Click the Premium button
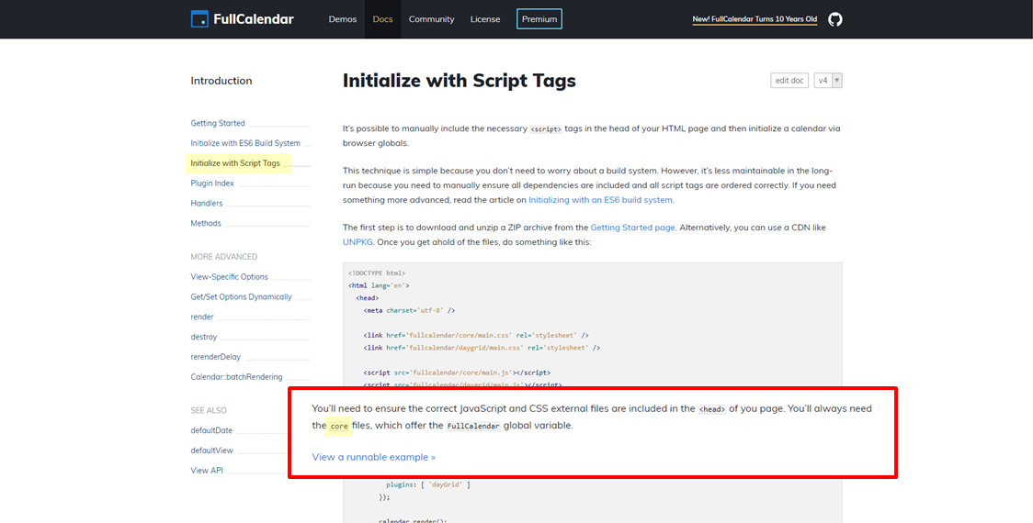 [x=539, y=19]
